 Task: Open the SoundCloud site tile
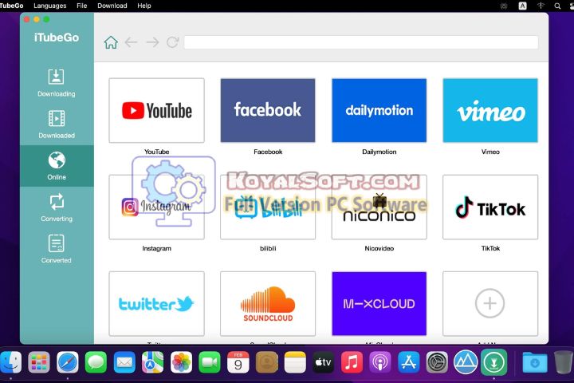pyautogui.click(x=268, y=303)
